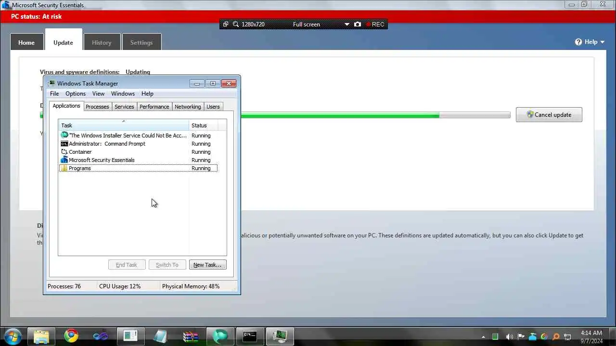Open the Windows menu in Task Manager
Screen dimensions: 616x346
[123, 94]
